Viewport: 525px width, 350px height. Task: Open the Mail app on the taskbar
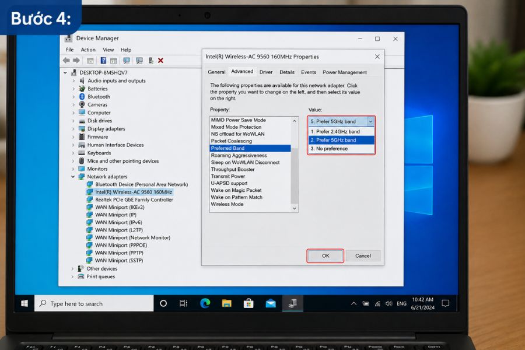pos(271,303)
